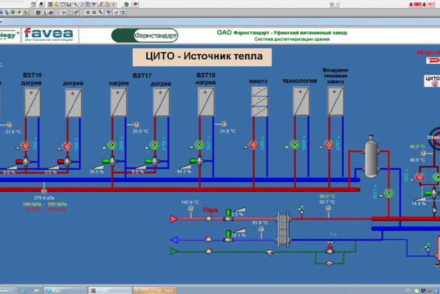
Task: Click the 279.8 кПа pressure sensor symbol
Action: (44, 191)
